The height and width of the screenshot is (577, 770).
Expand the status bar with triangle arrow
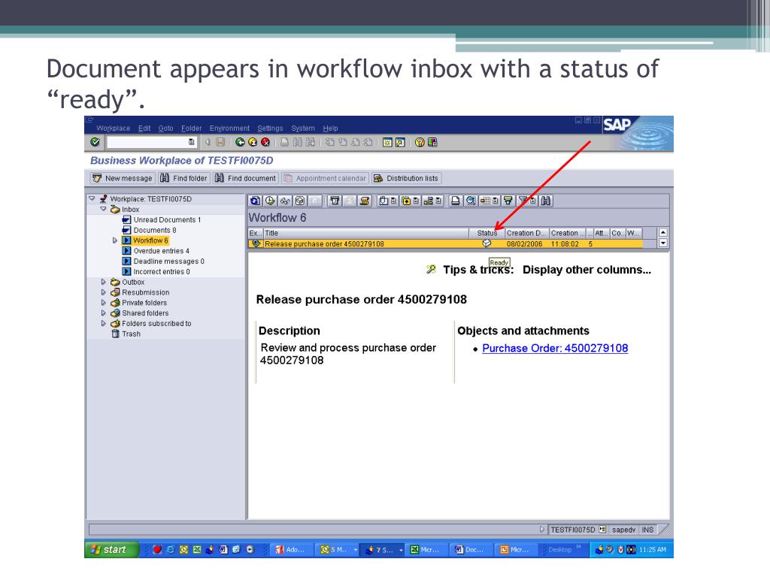click(541, 530)
